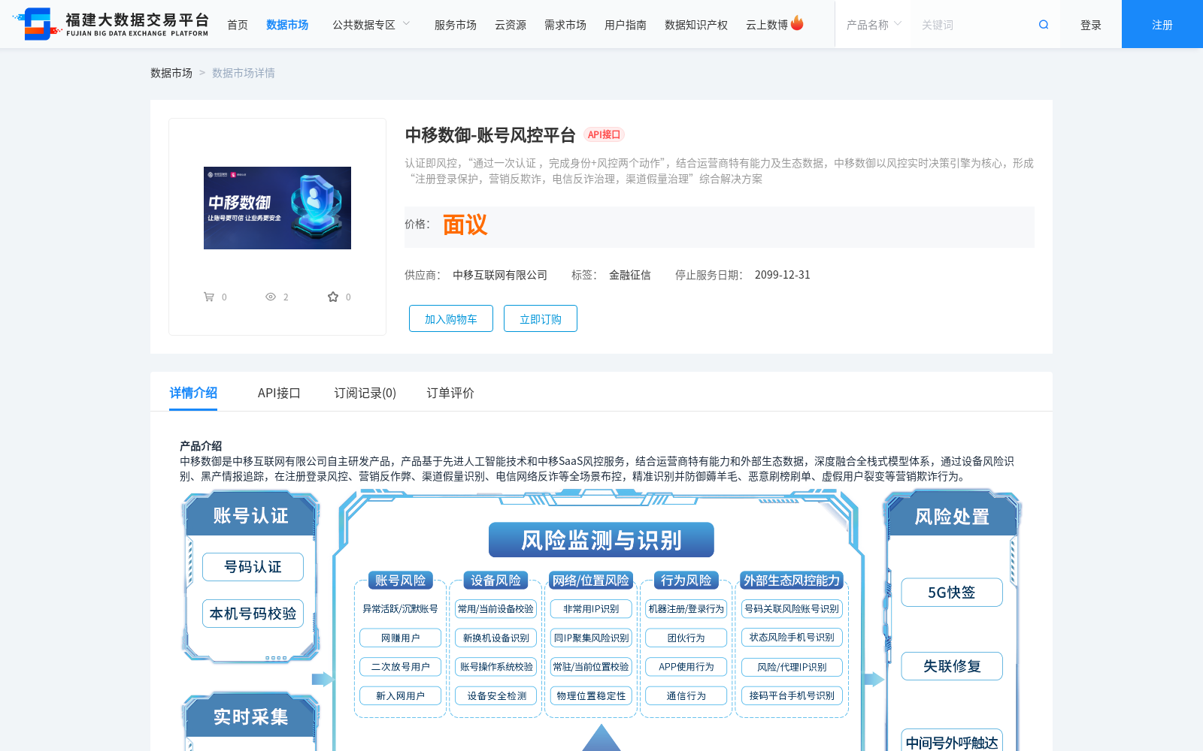Click 5G快签 box in diagram

pos(952,593)
